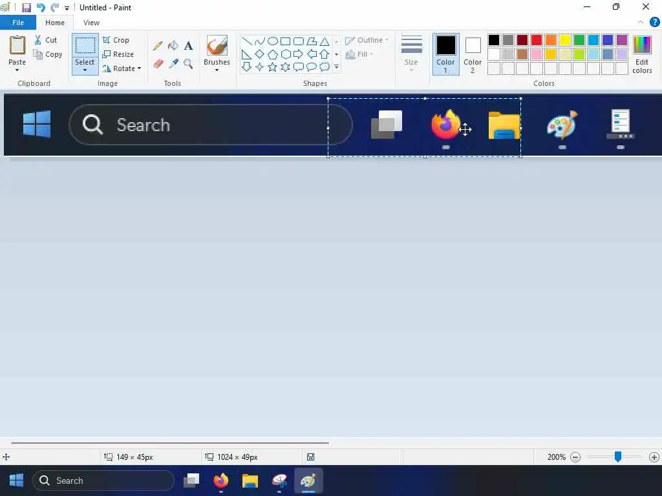The image size is (662, 496).
Task: Click the Paint icon in Windows taskbar
Action: (x=308, y=480)
